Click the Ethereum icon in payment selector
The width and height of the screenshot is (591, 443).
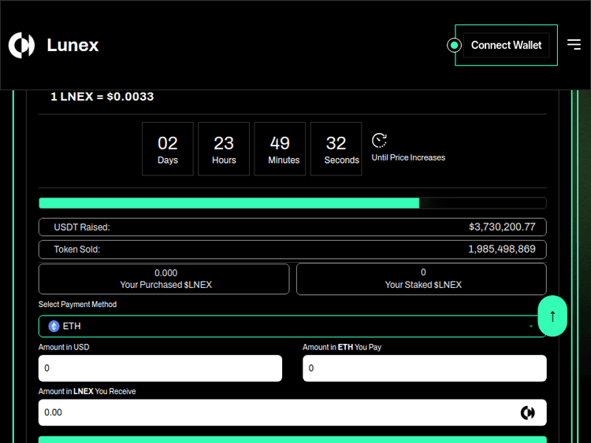54,326
